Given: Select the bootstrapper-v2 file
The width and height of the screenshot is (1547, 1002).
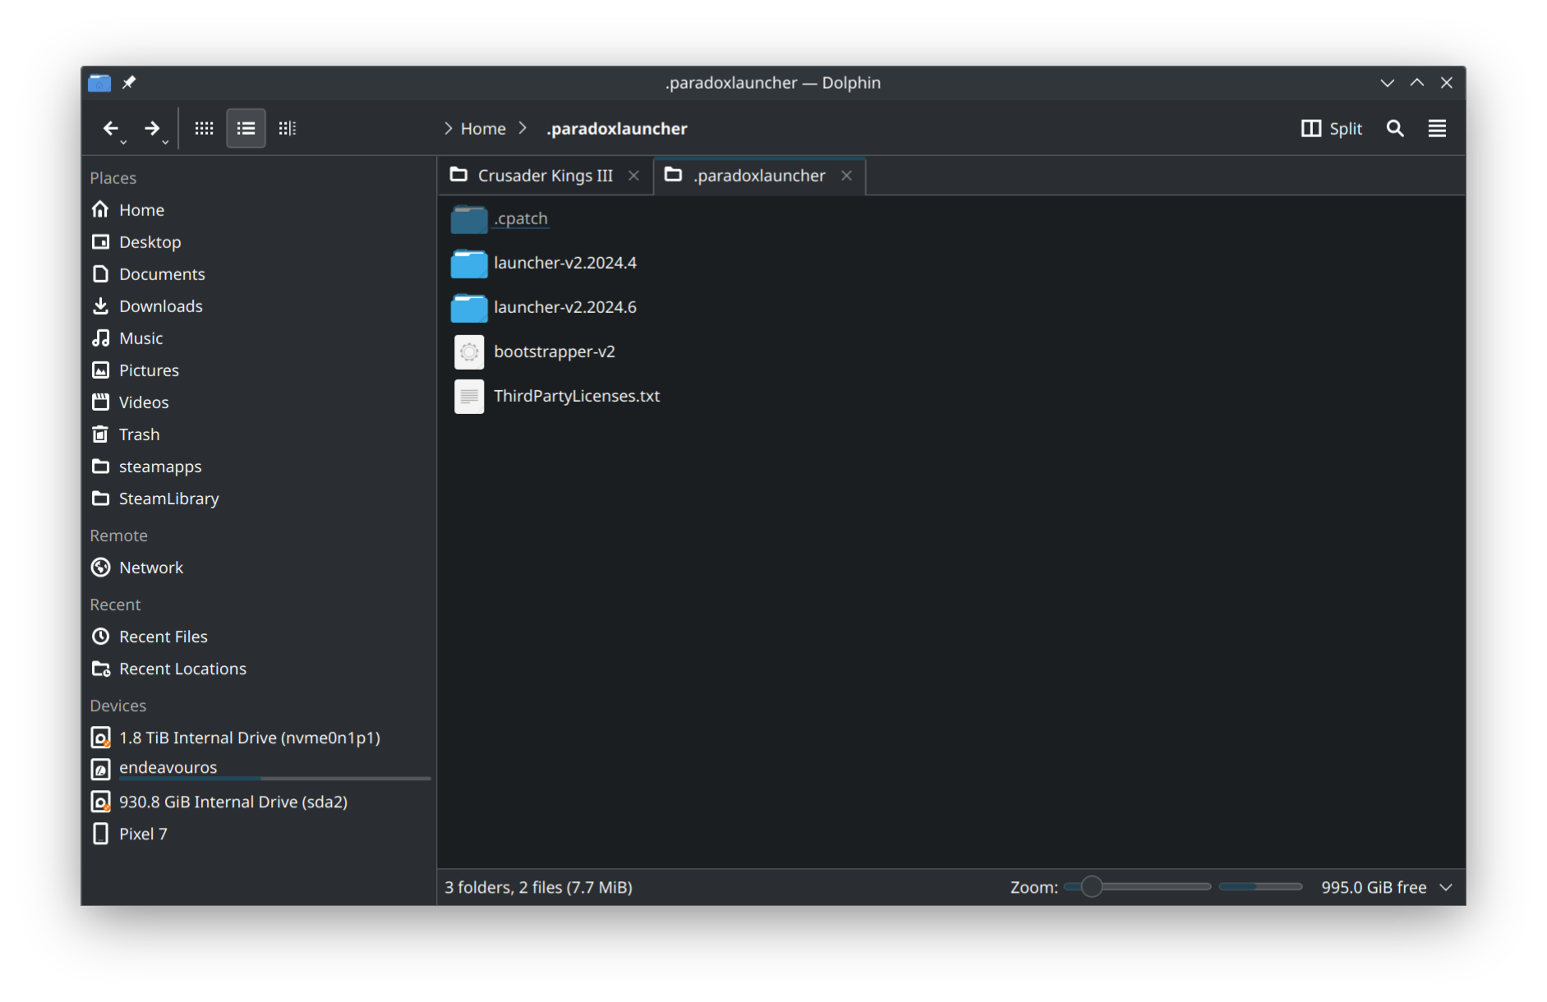Looking at the screenshot, I should (554, 352).
